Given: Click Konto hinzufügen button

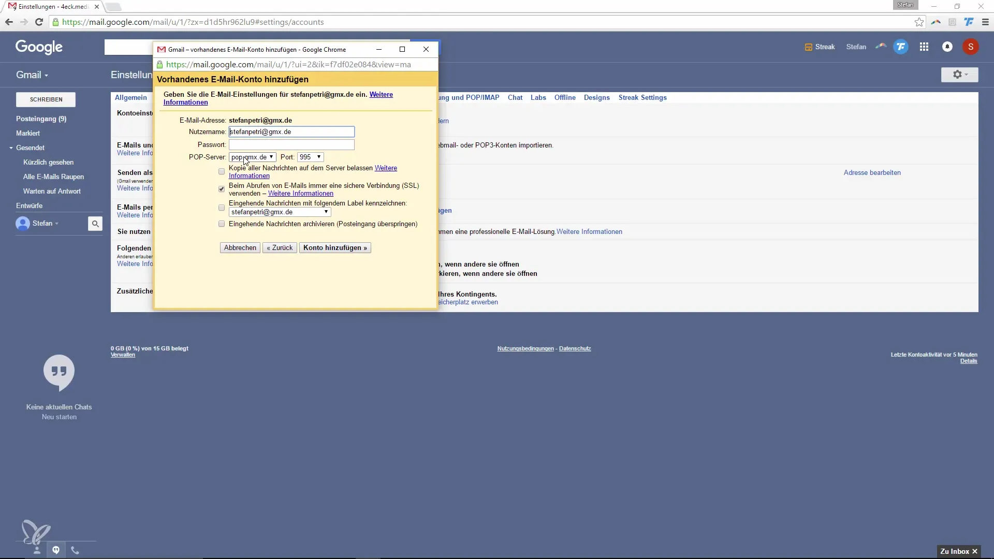Looking at the screenshot, I should click(335, 248).
